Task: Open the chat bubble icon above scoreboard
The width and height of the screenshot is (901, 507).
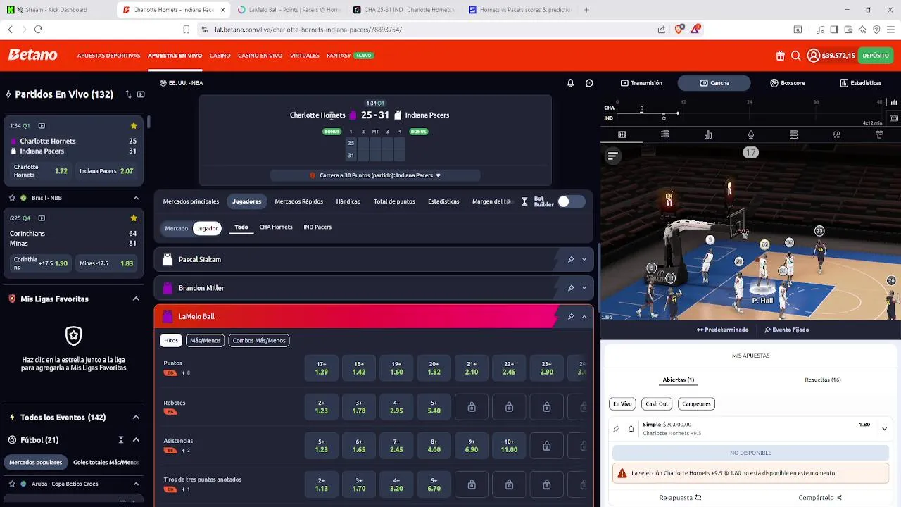Action: (589, 83)
